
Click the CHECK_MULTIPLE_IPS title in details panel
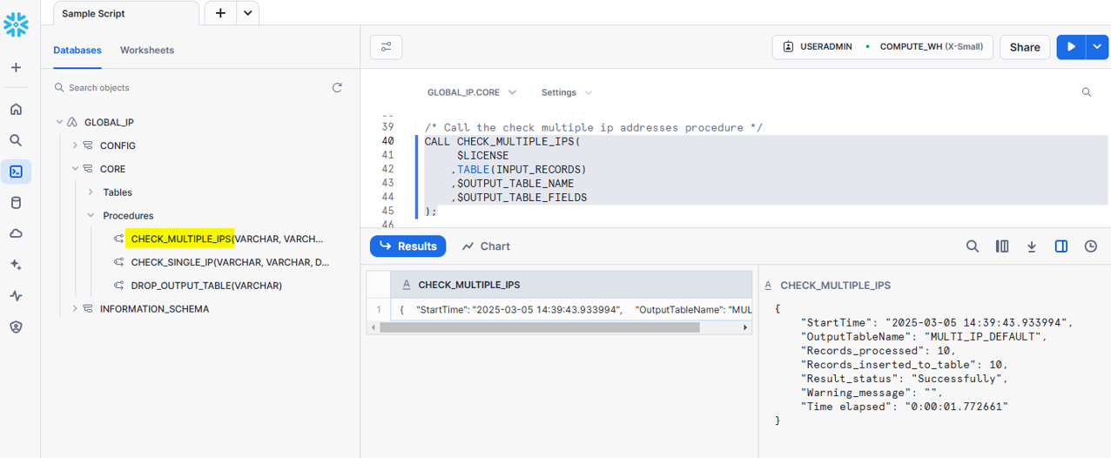835,285
